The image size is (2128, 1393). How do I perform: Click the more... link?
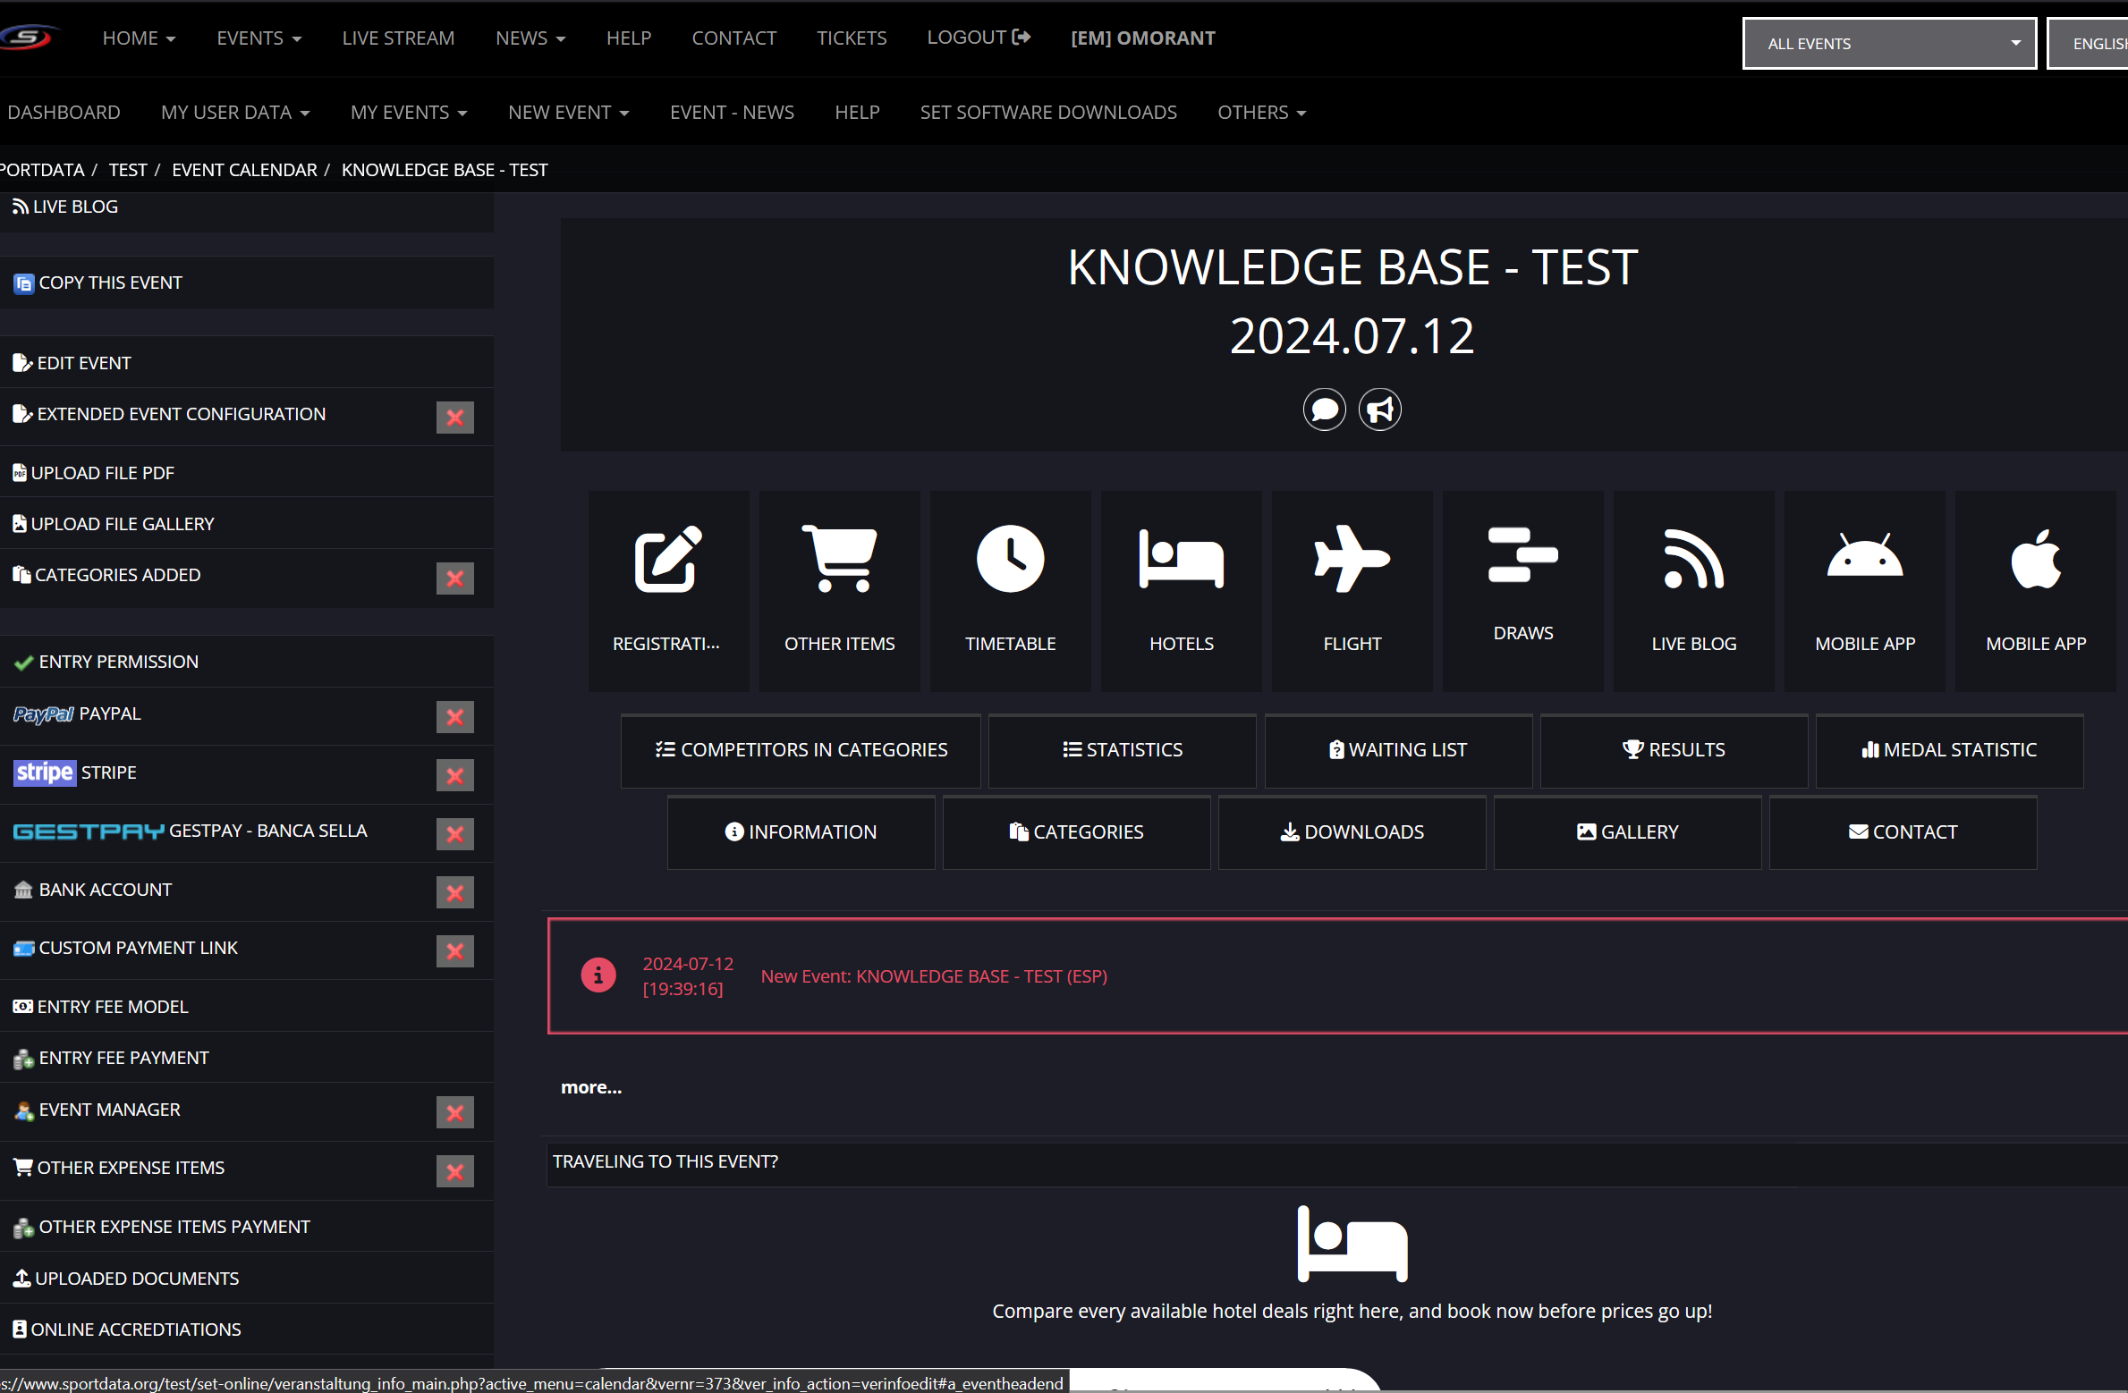tap(590, 1088)
